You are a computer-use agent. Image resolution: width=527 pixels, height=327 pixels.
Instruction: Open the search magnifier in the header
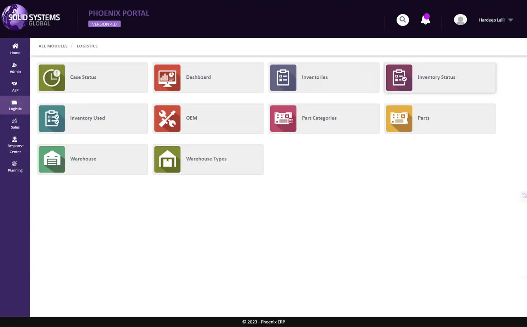pos(403,20)
